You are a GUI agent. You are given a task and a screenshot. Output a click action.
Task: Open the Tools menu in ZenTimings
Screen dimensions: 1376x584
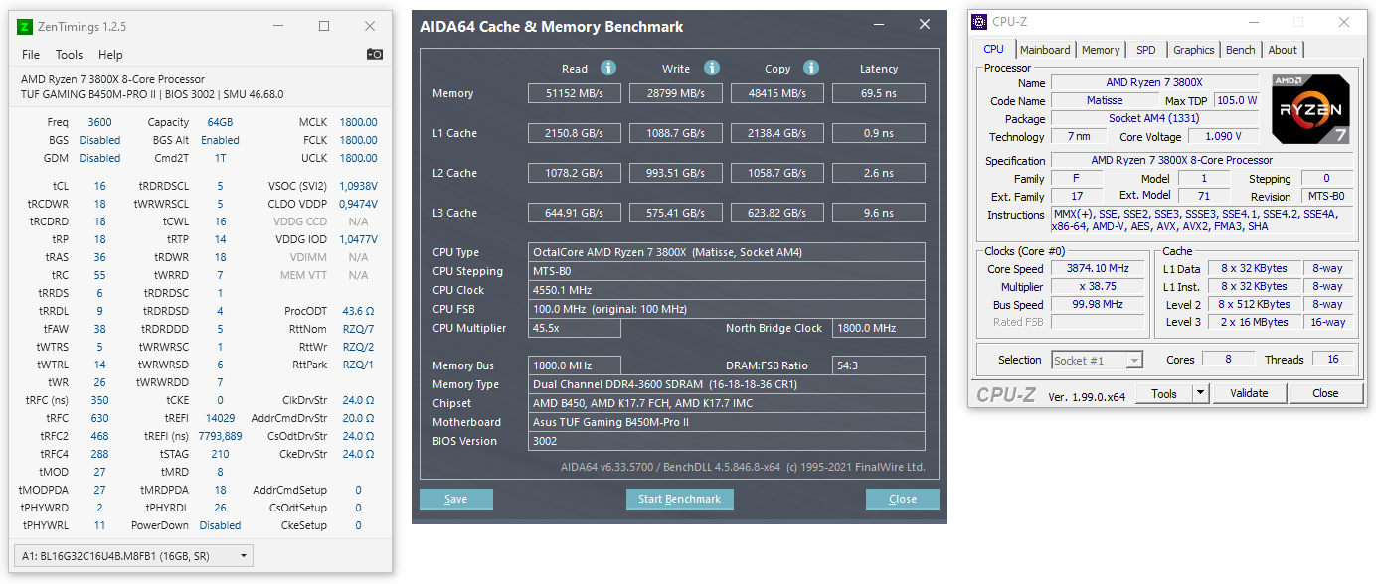[70, 55]
